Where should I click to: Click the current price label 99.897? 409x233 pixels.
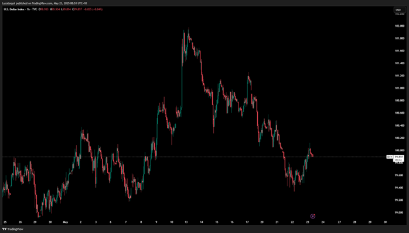(x=398, y=157)
